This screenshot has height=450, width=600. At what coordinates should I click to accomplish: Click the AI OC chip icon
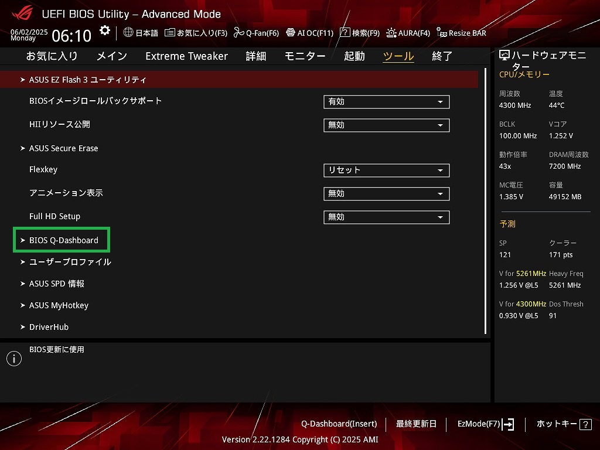[x=291, y=33]
